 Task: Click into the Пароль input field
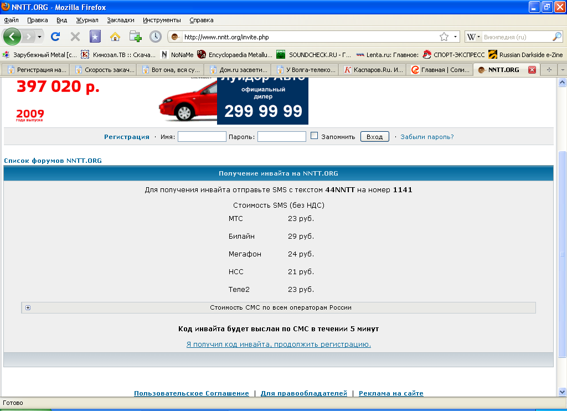[x=281, y=137]
